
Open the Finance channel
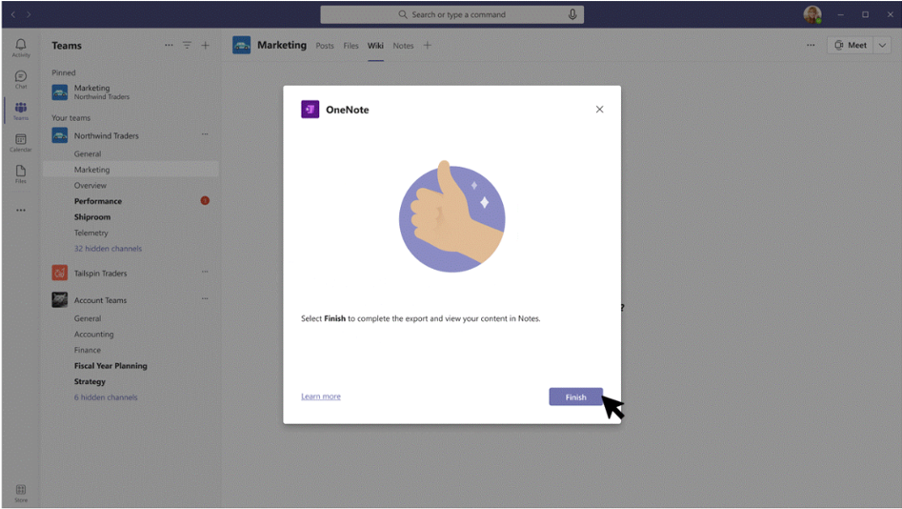[x=88, y=350]
